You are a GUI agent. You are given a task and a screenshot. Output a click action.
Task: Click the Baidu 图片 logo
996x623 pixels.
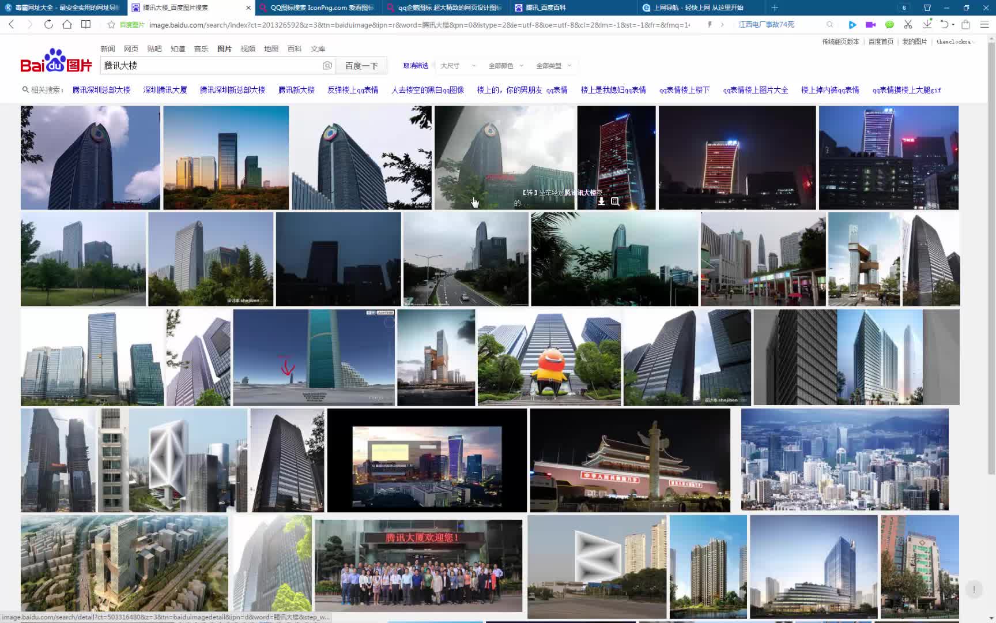tap(55, 63)
